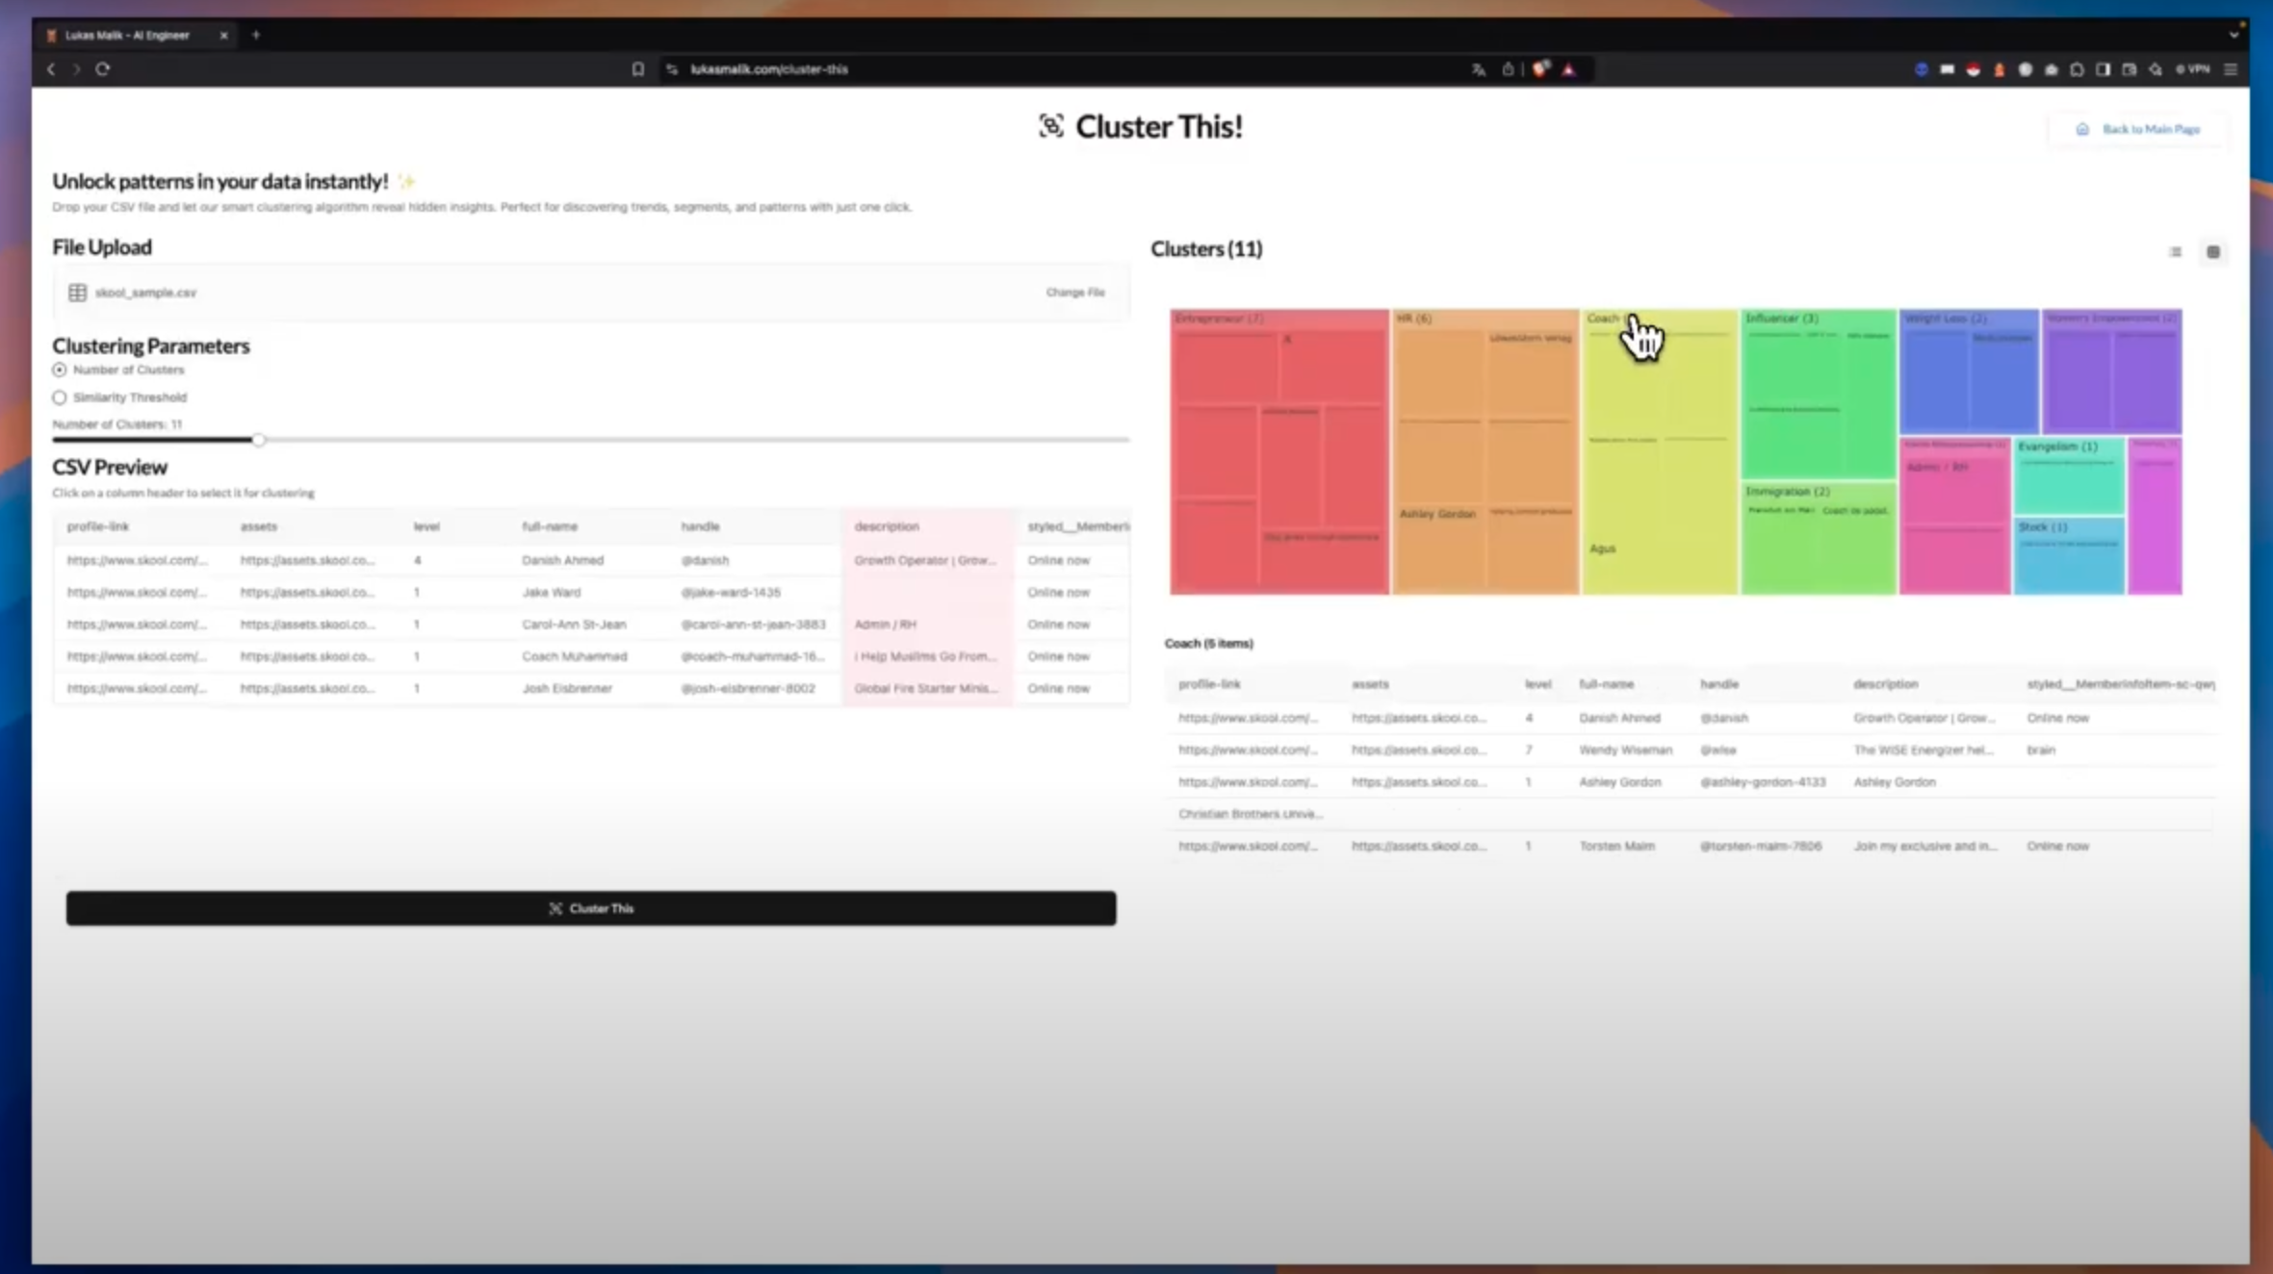Image resolution: width=2273 pixels, height=1274 pixels.
Task: Bookmark this page using the bookmark icon
Action: pos(637,69)
